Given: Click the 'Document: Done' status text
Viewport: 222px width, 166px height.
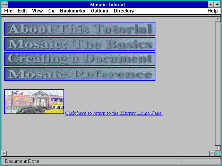Looking at the screenshot, I should point(22,161).
